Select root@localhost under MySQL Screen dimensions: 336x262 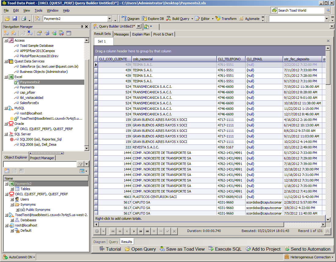coord(31,113)
